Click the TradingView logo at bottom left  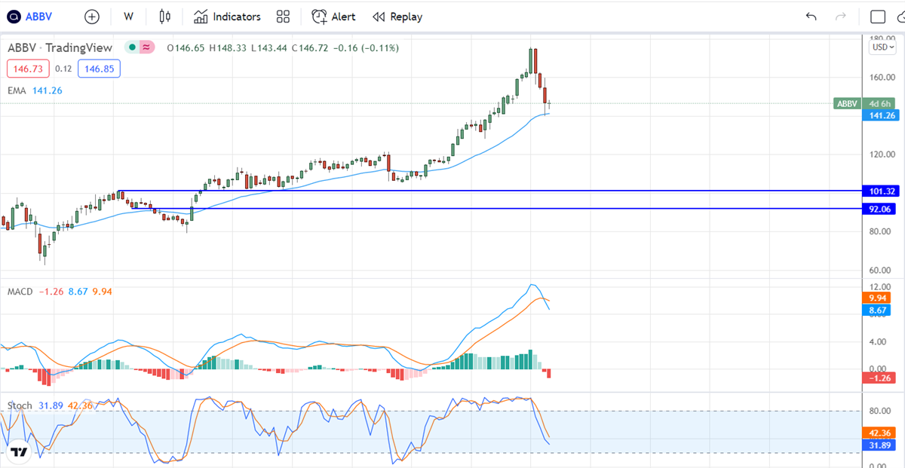[x=19, y=452]
